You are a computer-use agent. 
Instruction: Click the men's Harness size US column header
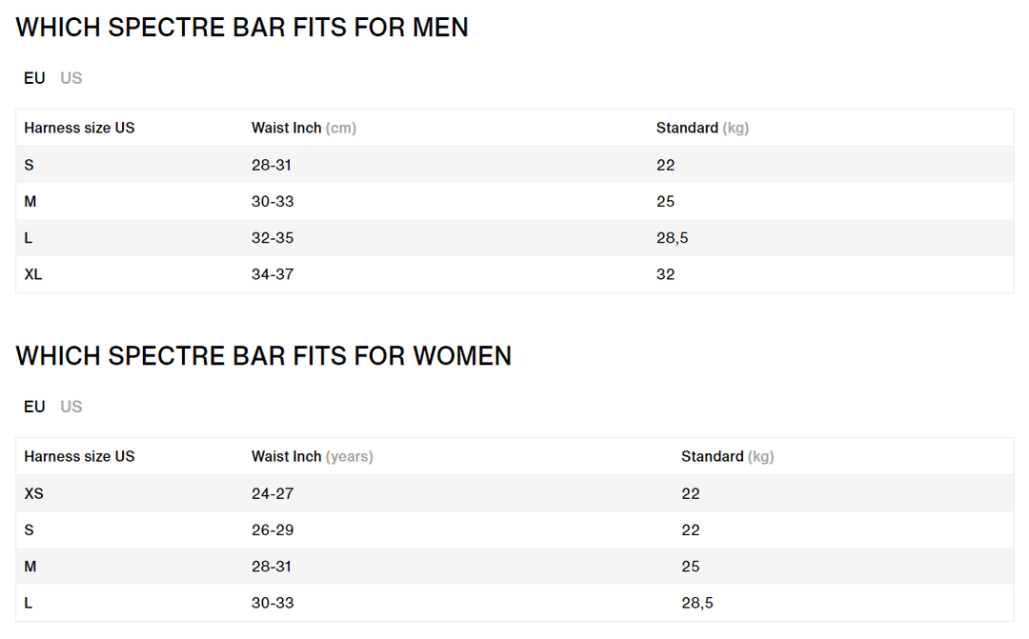coord(79,128)
